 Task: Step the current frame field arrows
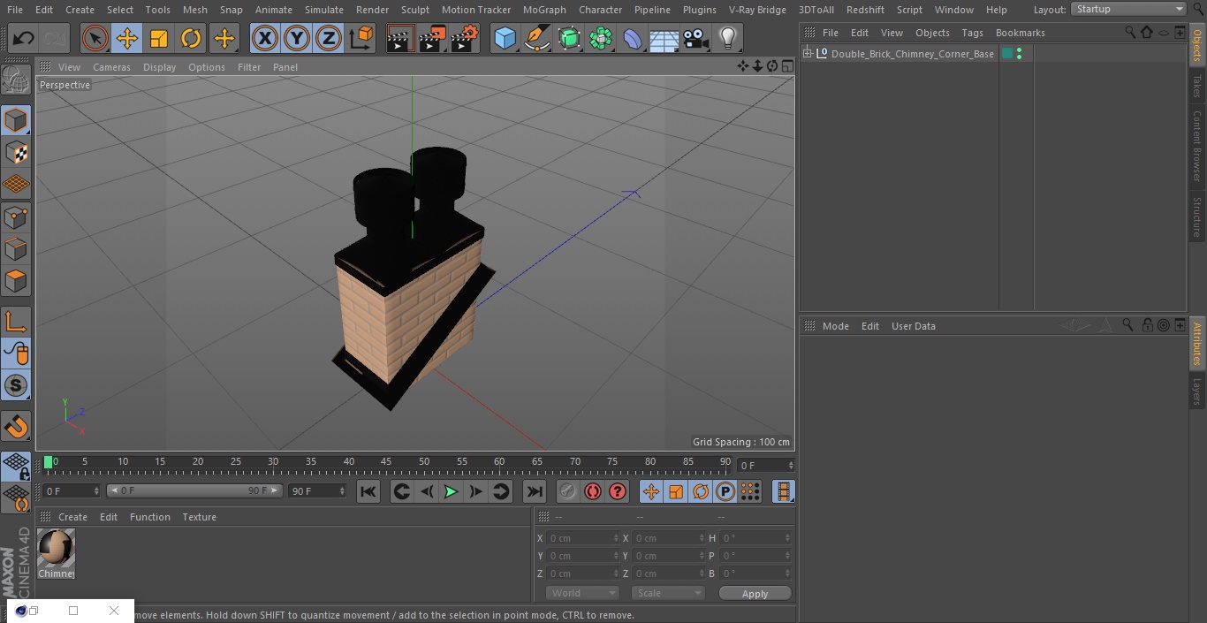[791, 465]
